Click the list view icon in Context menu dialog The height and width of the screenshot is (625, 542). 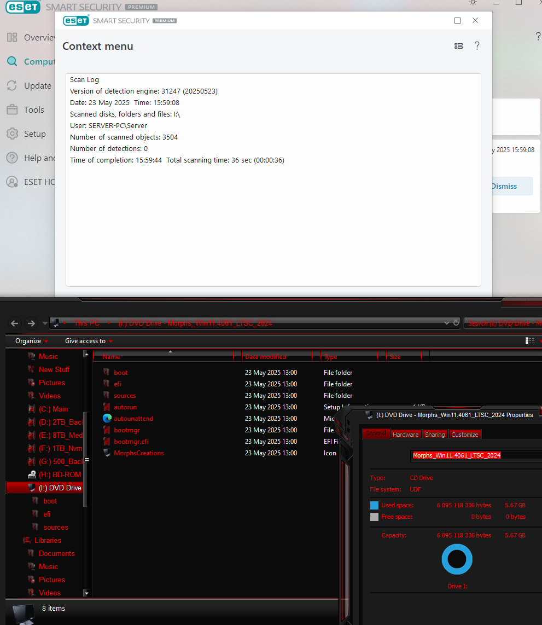pyautogui.click(x=458, y=46)
